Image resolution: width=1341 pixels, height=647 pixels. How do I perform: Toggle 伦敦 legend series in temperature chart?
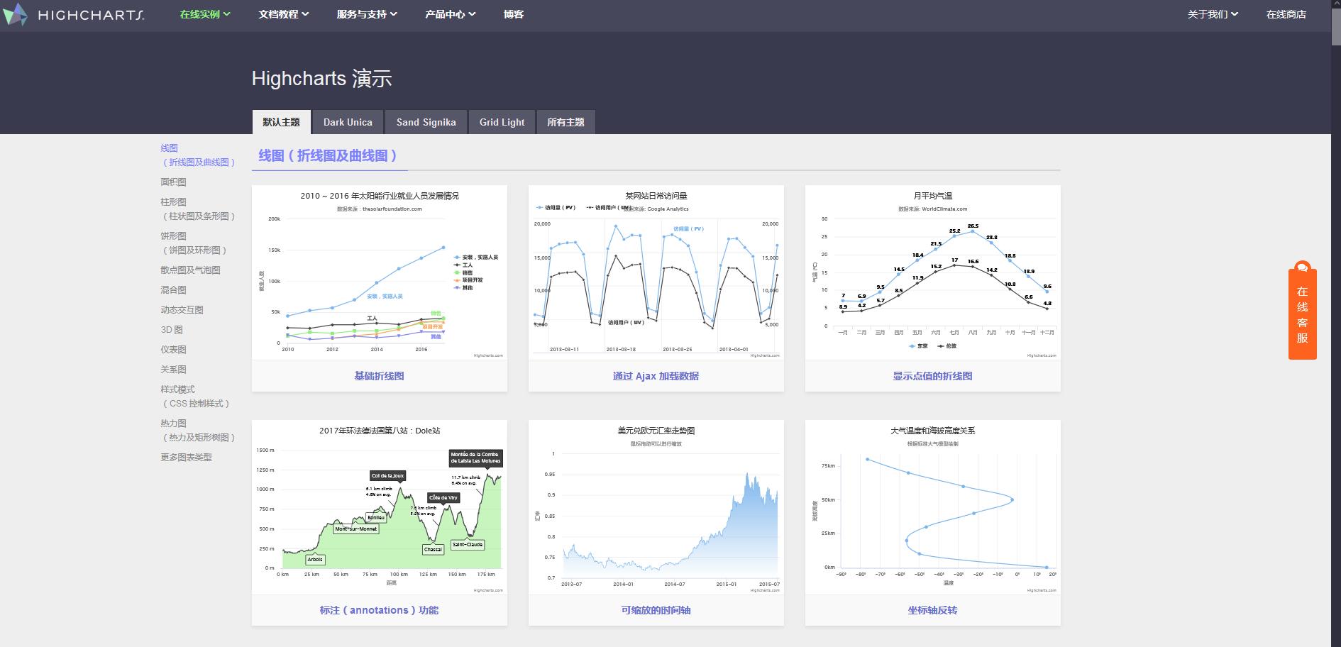coord(947,346)
